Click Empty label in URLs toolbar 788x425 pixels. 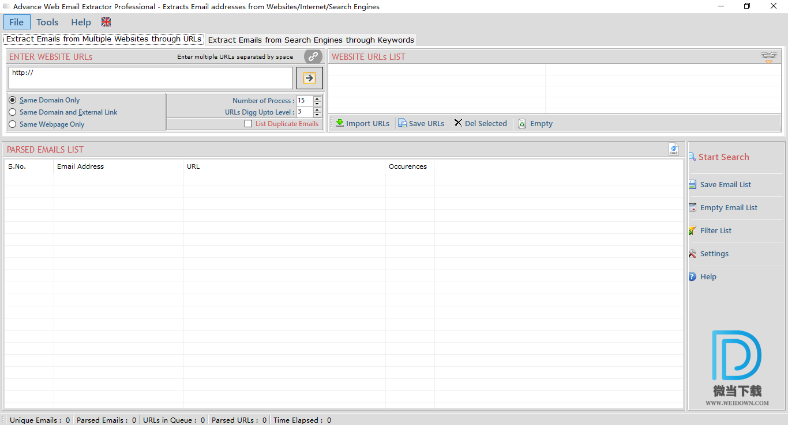541,123
